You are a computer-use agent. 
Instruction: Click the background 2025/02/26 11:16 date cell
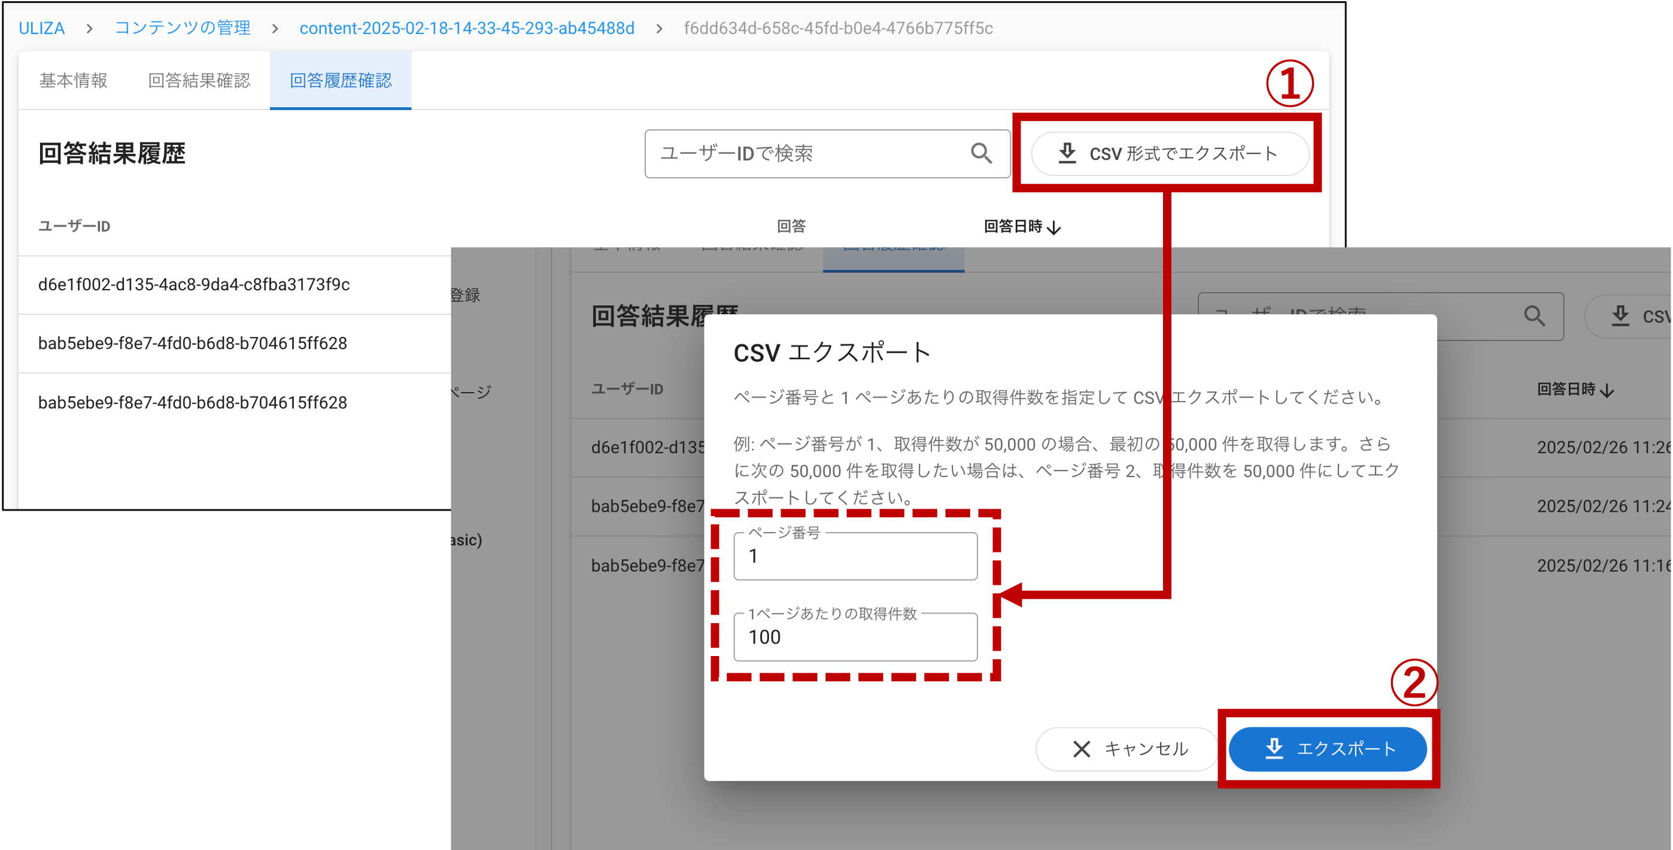tap(1603, 566)
